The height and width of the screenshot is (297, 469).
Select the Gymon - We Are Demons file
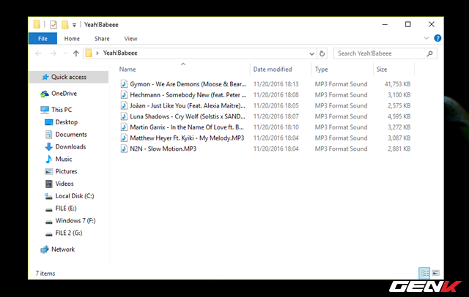tap(188, 84)
